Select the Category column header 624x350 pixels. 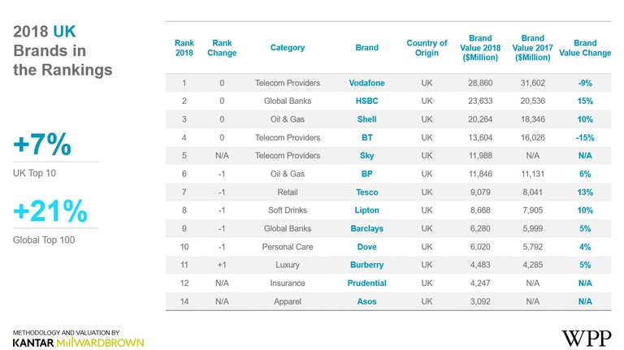[288, 48]
